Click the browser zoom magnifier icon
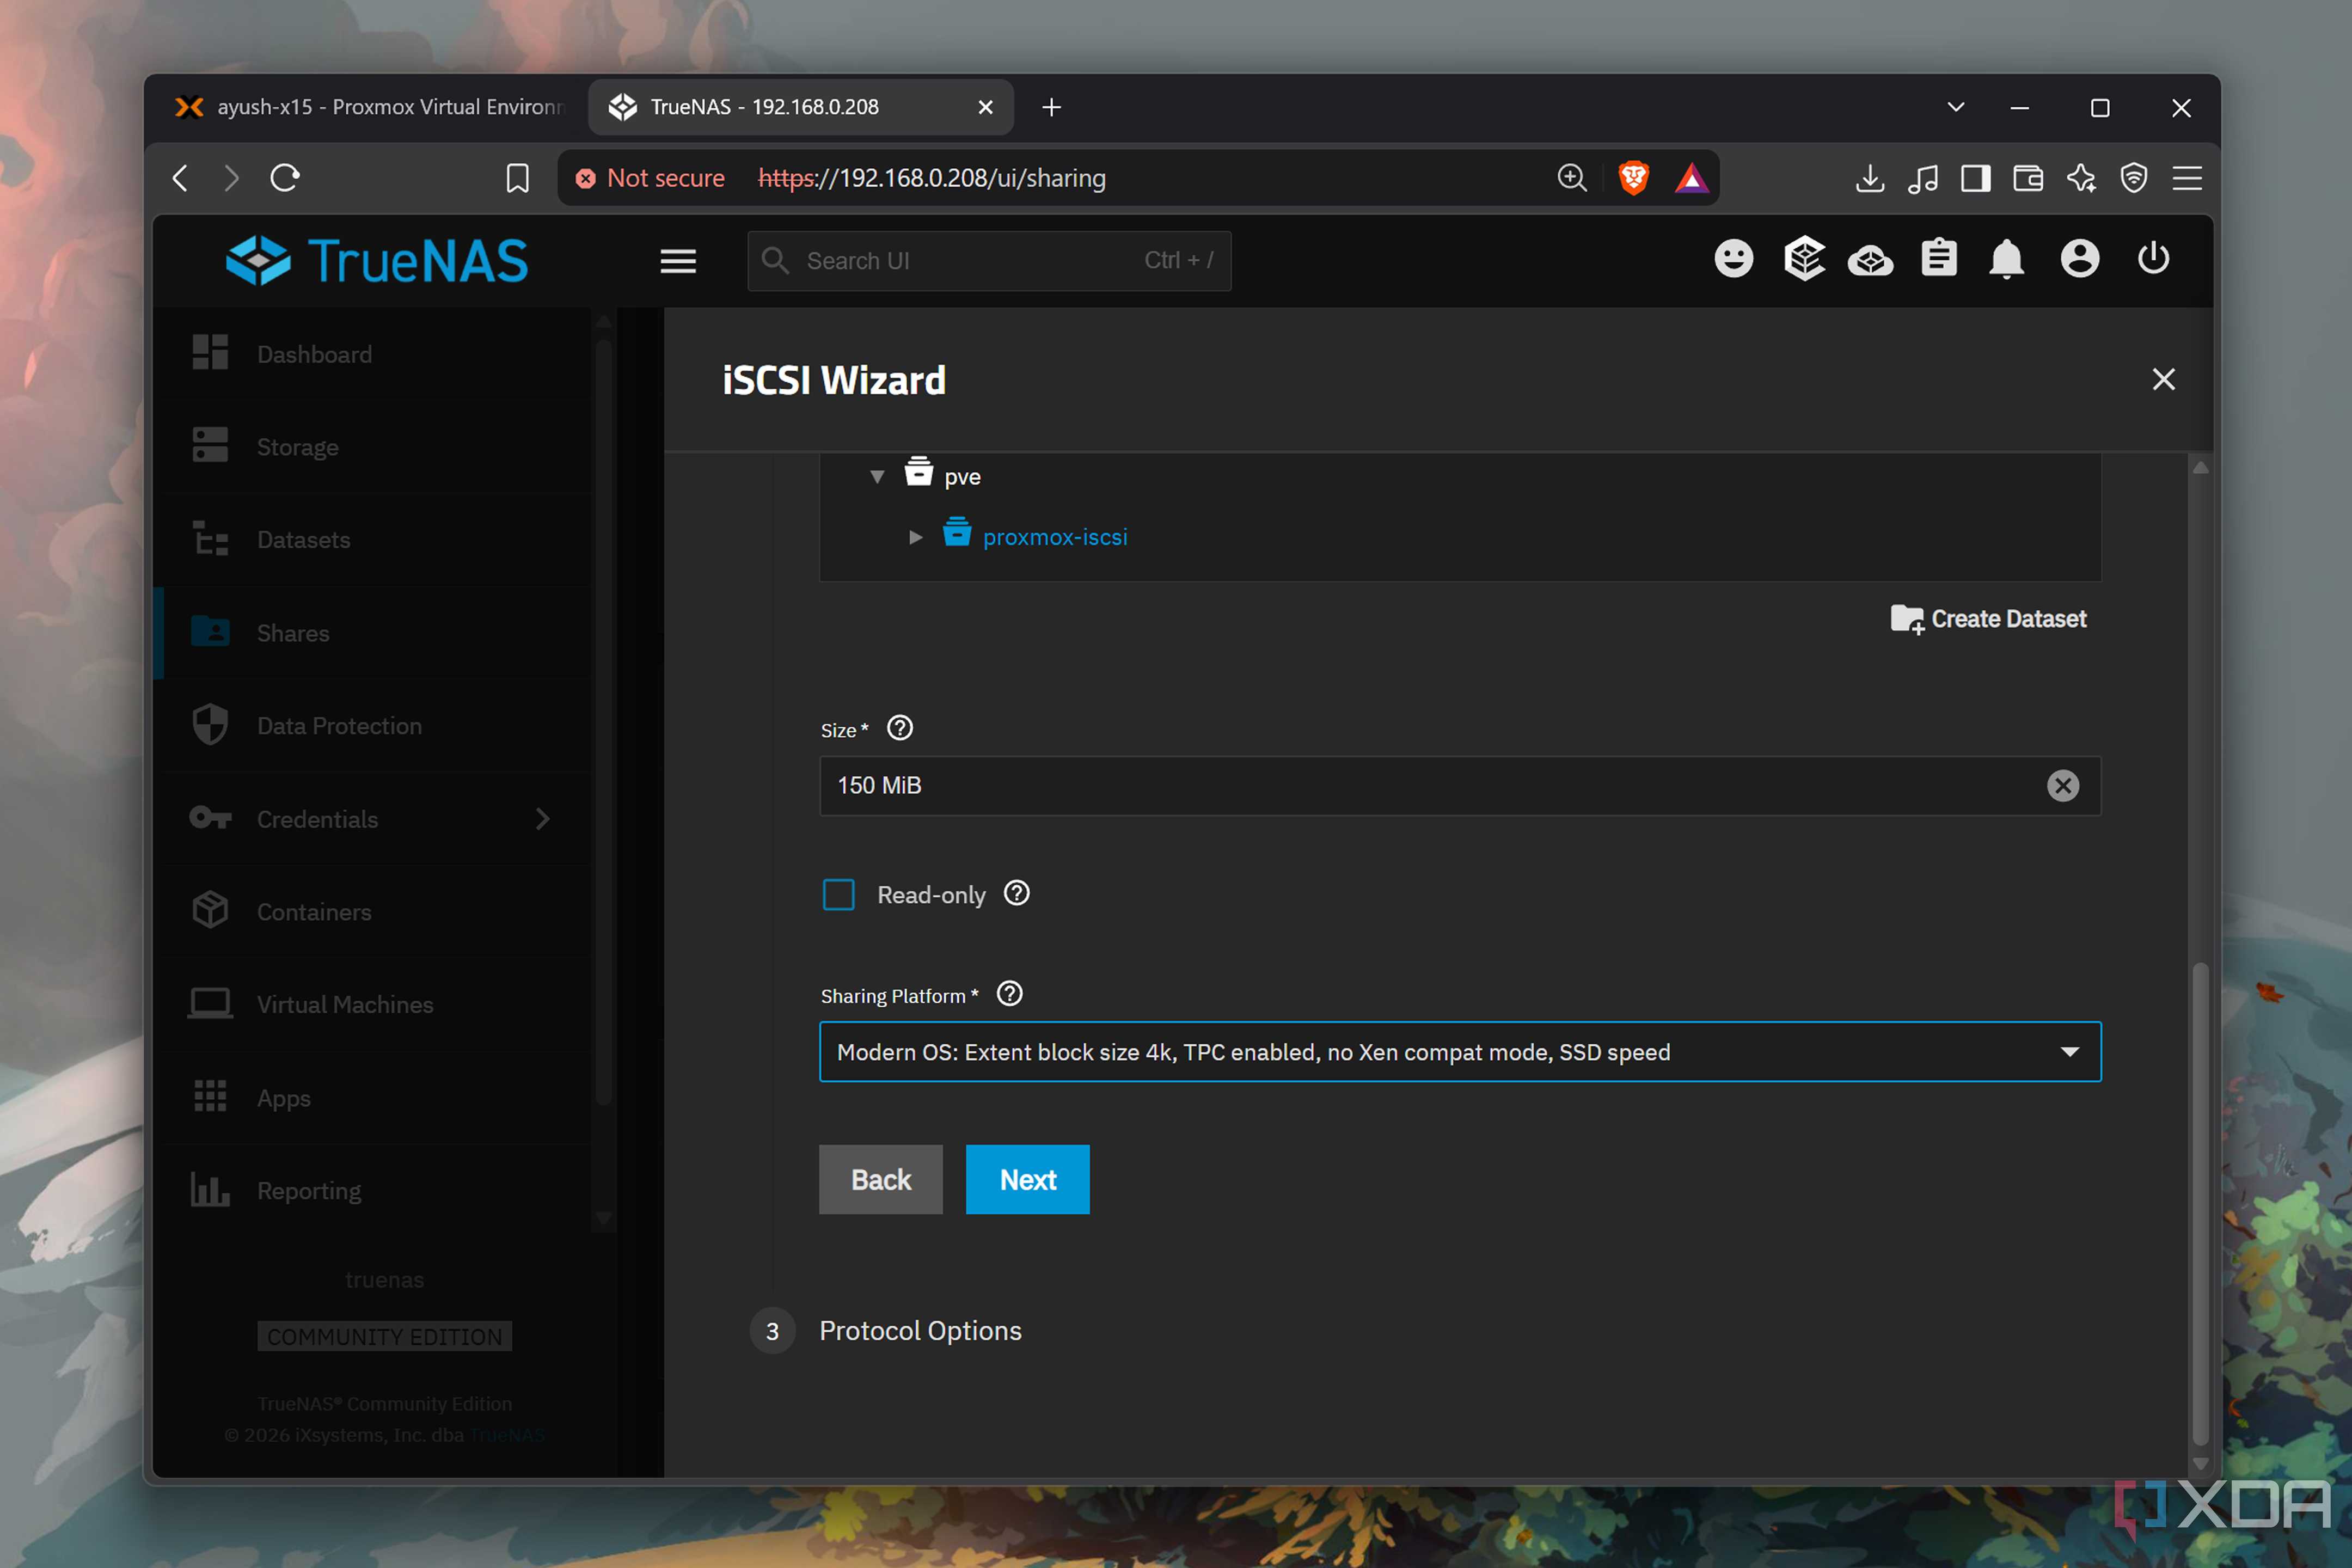The width and height of the screenshot is (2352, 1568). [x=1571, y=178]
